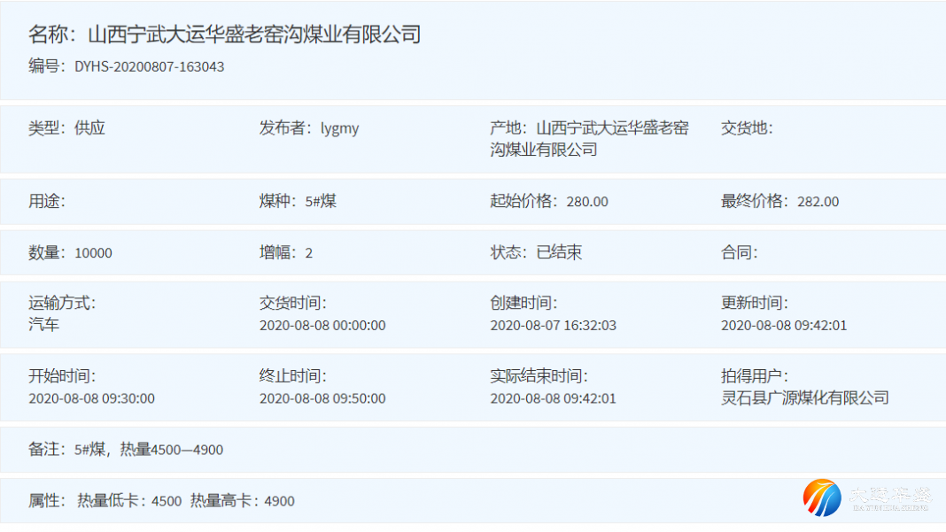Click the coal type value 5#煤
This screenshot has height=532, width=946.
321,202
